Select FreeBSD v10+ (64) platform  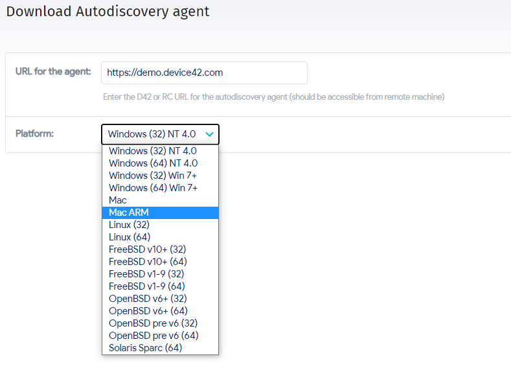click(160, 262)
